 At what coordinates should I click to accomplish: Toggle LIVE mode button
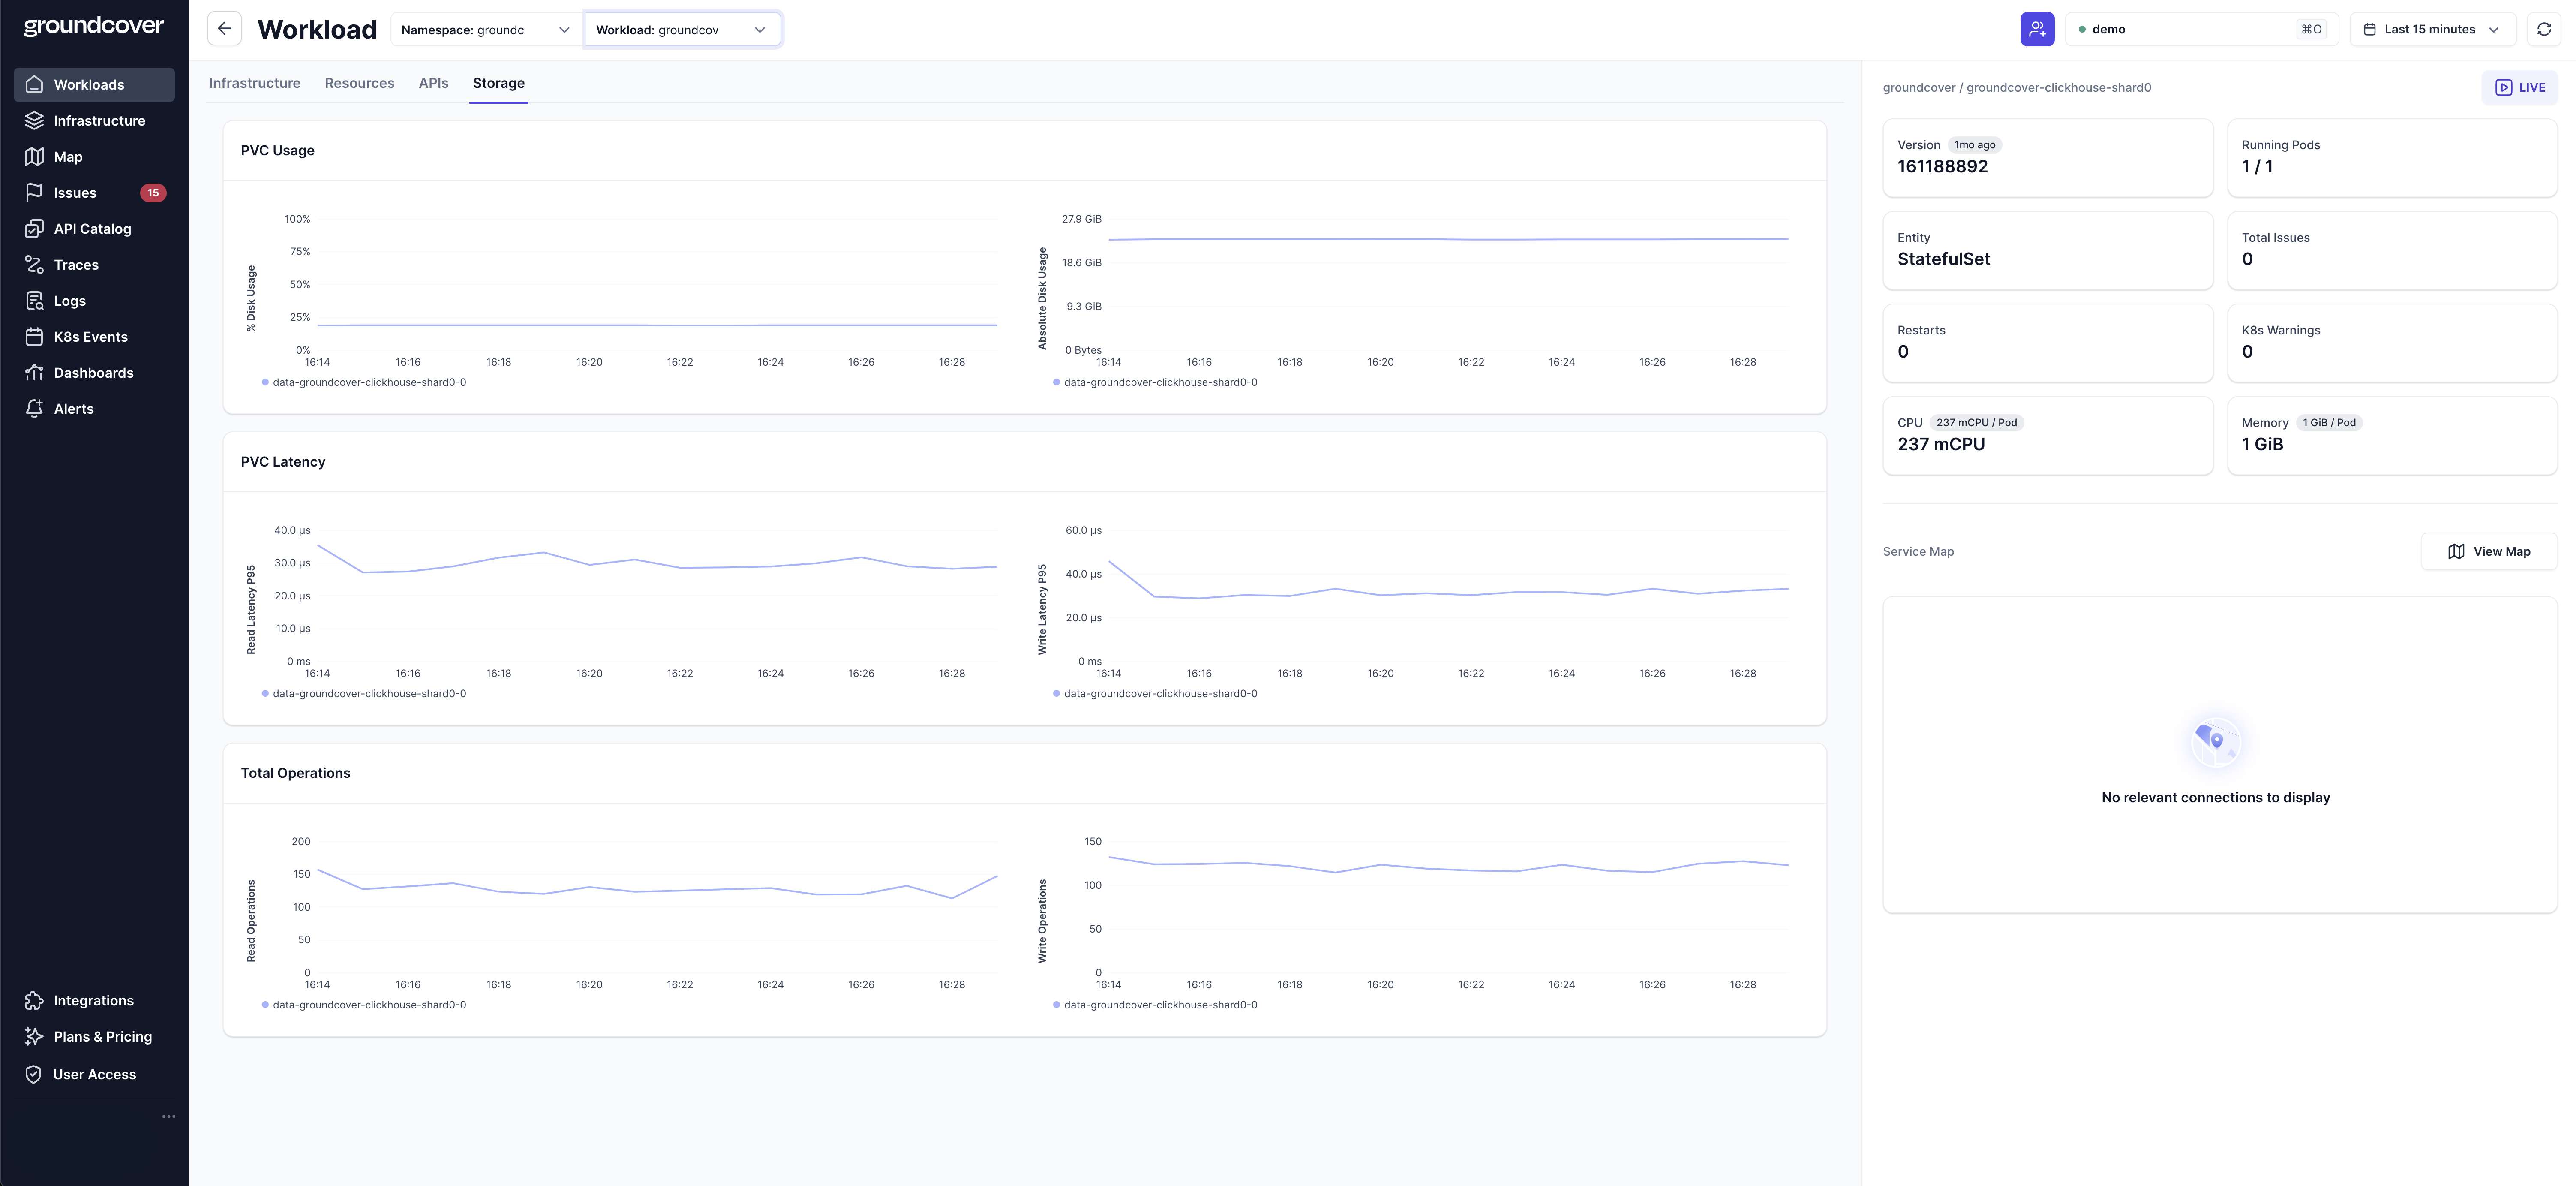pos(2519,88)
